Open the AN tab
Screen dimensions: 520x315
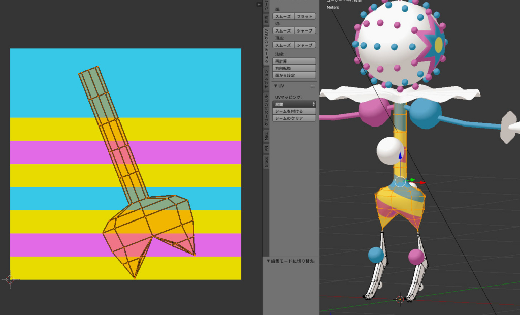(x=266, y=148)
